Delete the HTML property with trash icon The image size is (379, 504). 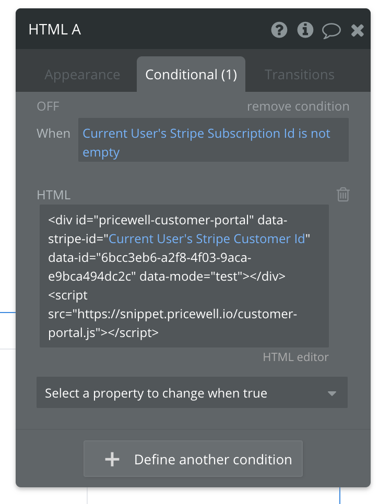343,195
